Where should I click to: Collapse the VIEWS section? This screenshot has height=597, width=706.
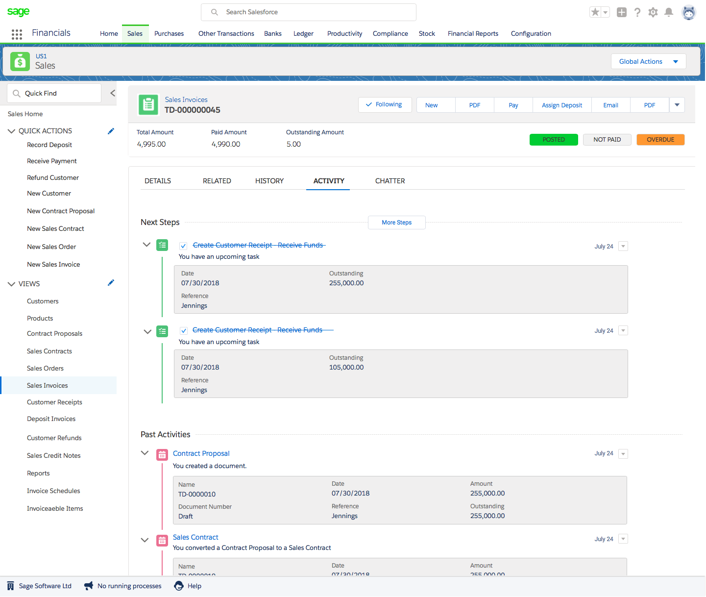click(11, 284)
